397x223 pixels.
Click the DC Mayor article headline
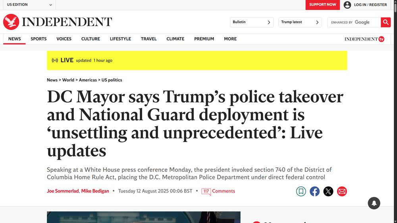(x=195, y=124)
